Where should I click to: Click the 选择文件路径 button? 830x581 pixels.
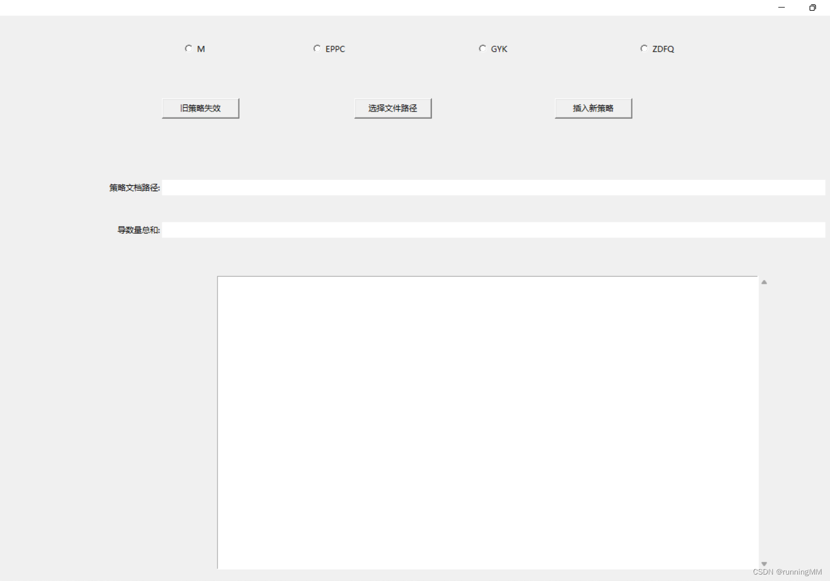tap(393, 108)
